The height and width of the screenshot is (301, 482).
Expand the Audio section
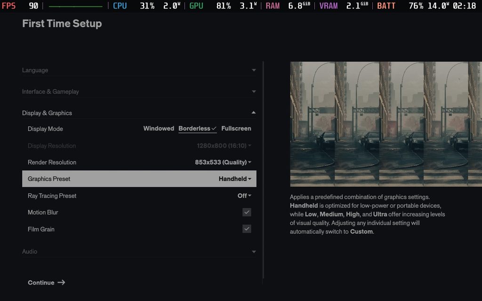point(139,251)
